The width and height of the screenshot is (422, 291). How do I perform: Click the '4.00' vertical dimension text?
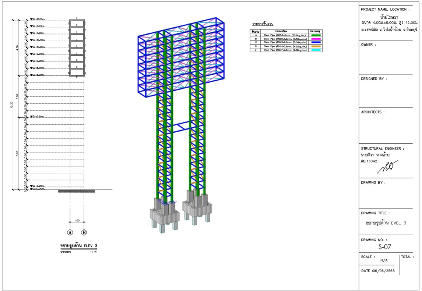(17, 48)
